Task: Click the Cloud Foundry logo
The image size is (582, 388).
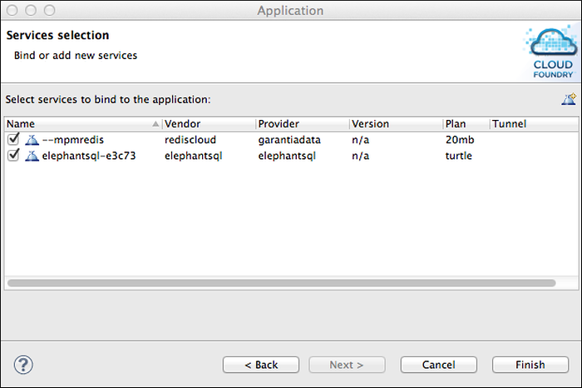Action: (x=552, y=52)
